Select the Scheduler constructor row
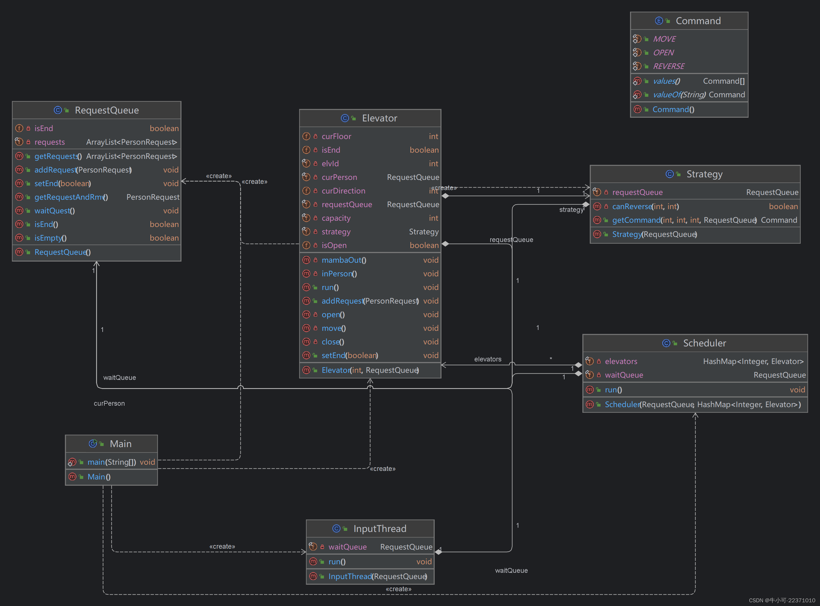This screenshot has height=606, width=820. 695,404
